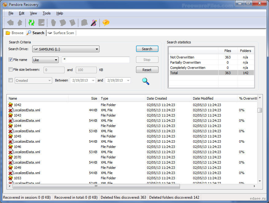Click the Search button
This screenshot has height=203, width=269.
[147, 49]
